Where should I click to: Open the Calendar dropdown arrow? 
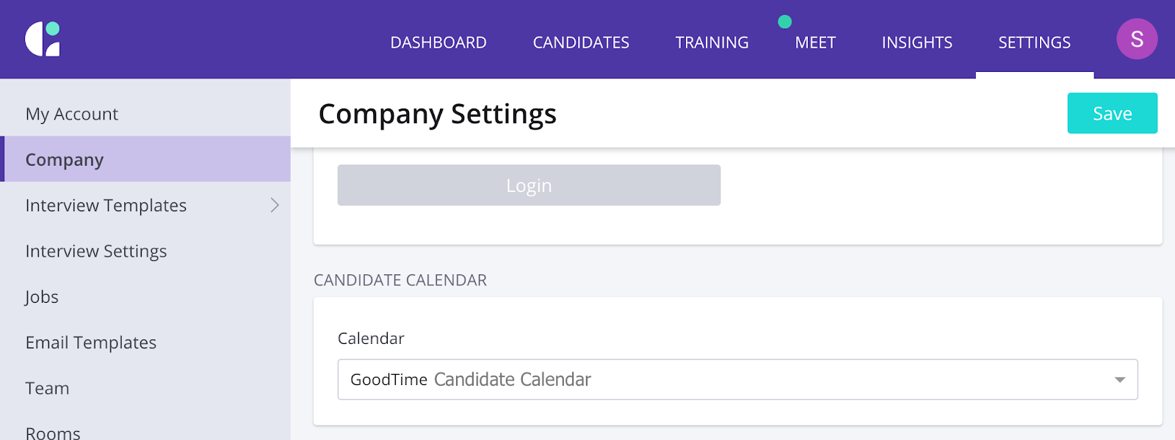(1120, 380)
